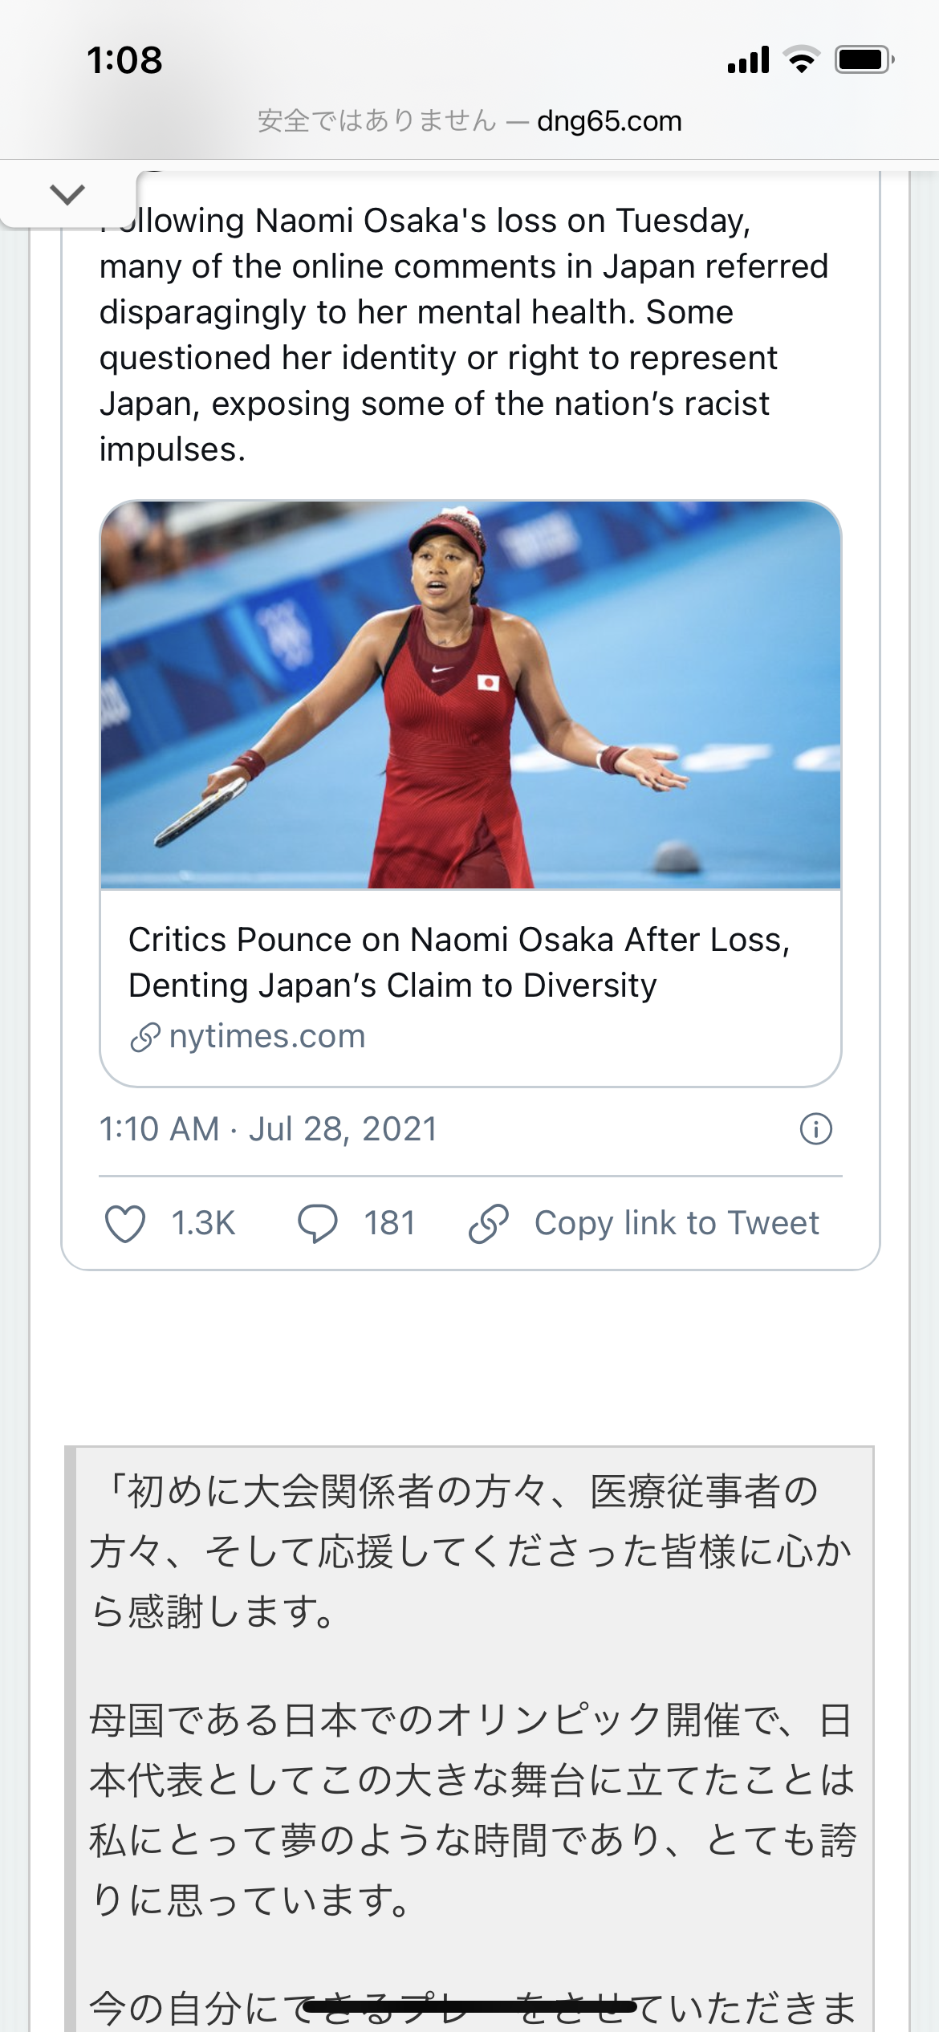Open the nytimes.com link
Screen dimensions: 939x2032
(x=267, y=1036)
